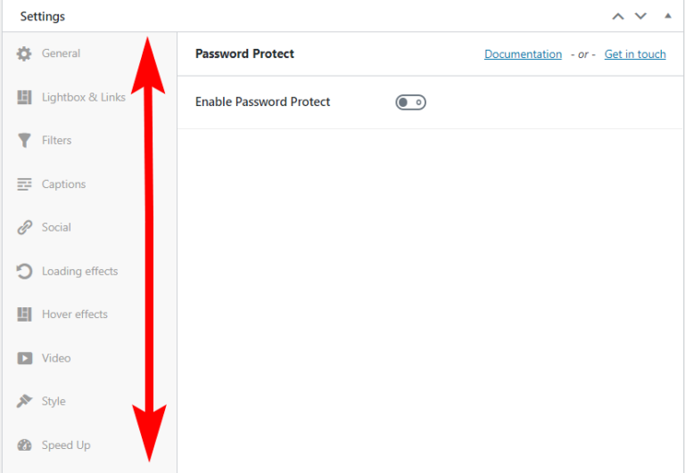The width and height of the screenshot is (685, 473).
Task: Click the Filters funnel icon
Action: (x=24, y=141)
